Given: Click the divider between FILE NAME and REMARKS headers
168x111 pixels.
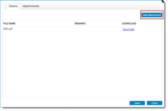Looking at the screenshot, I should coord(74,24).
